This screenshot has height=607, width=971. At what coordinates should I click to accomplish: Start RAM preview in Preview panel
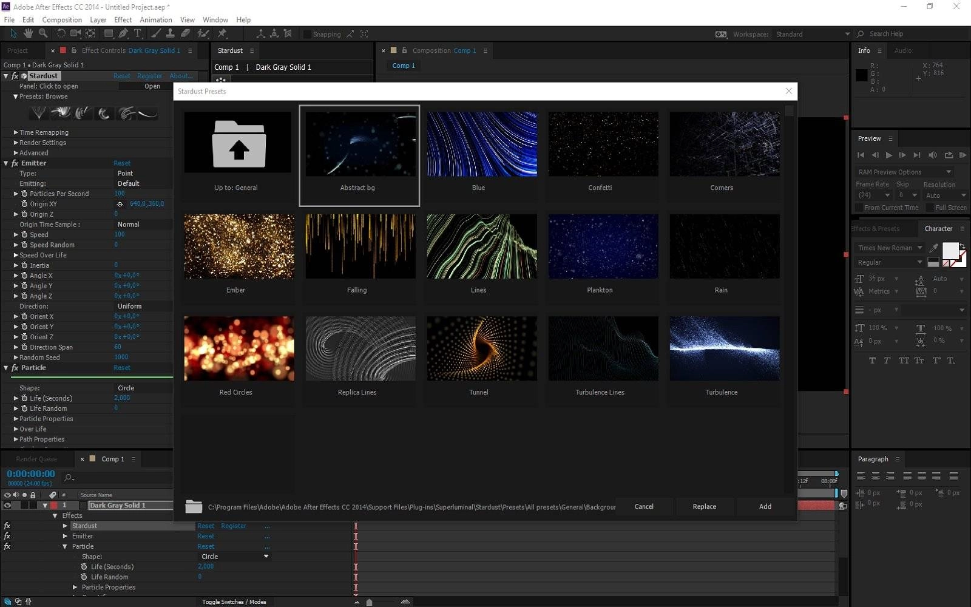963,155
